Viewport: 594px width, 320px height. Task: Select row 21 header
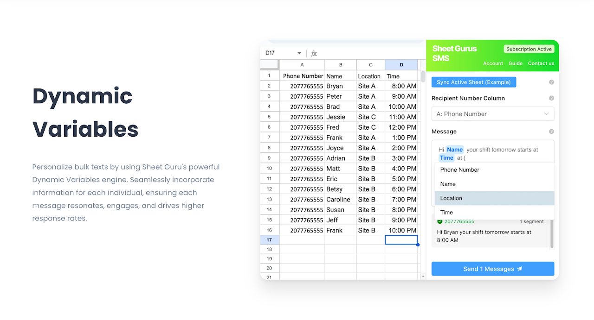tap(270, 277)
